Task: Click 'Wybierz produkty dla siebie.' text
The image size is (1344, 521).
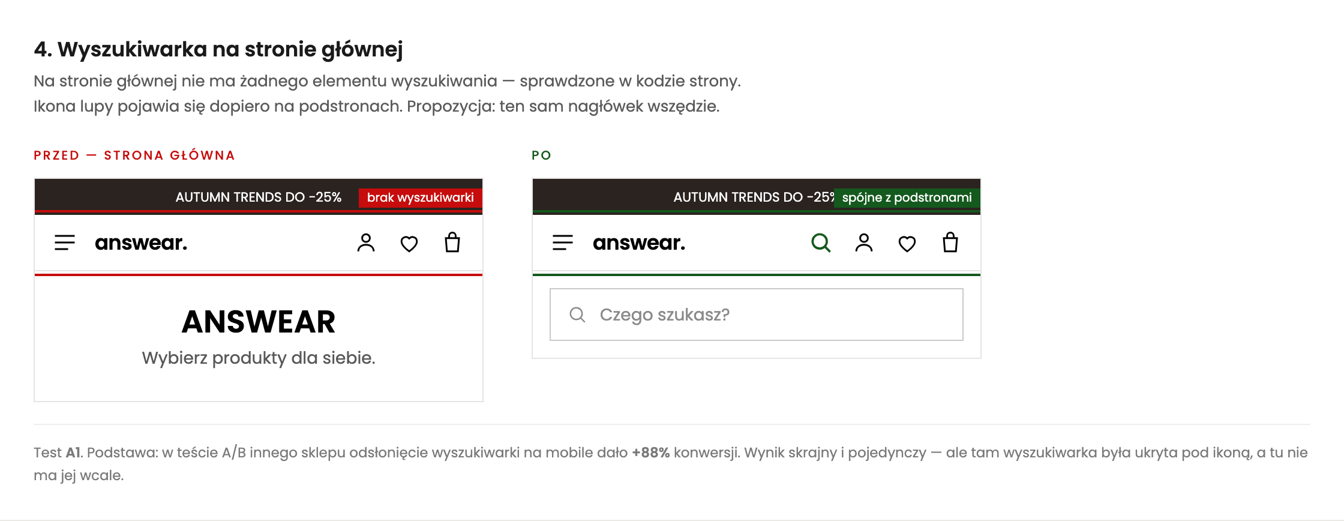Action: point(259,358)
